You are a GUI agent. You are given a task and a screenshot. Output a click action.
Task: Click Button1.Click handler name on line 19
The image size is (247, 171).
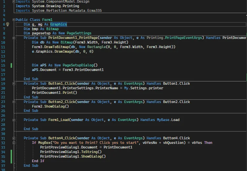(x=176, y=83)
